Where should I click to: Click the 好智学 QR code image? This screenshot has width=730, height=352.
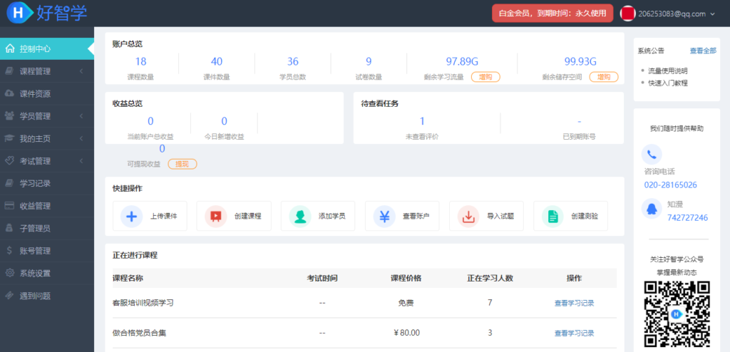click(677, 316)
